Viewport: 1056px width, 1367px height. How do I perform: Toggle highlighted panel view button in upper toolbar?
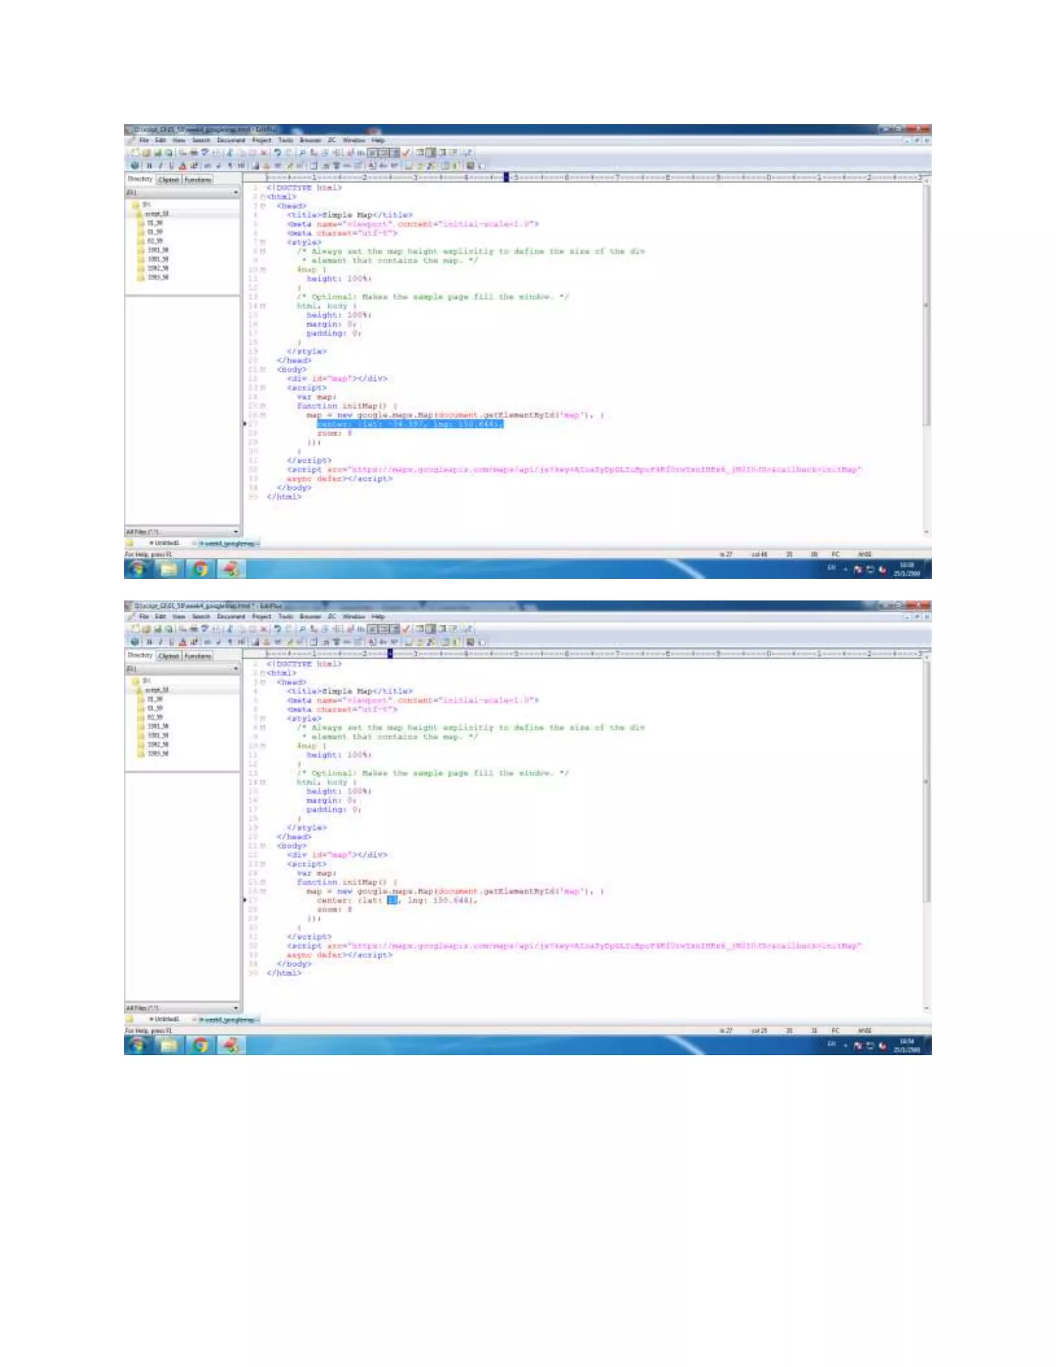pos(431,153)
